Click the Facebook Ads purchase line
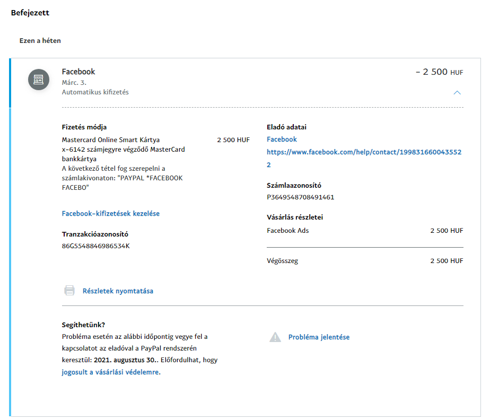Image resolution: width=490 pixels, height=420 pixels. (x=287, y=230)
